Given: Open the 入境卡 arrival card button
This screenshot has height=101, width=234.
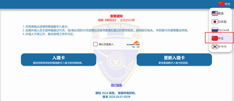Looking at the screenshot, I should coord(58,60).
